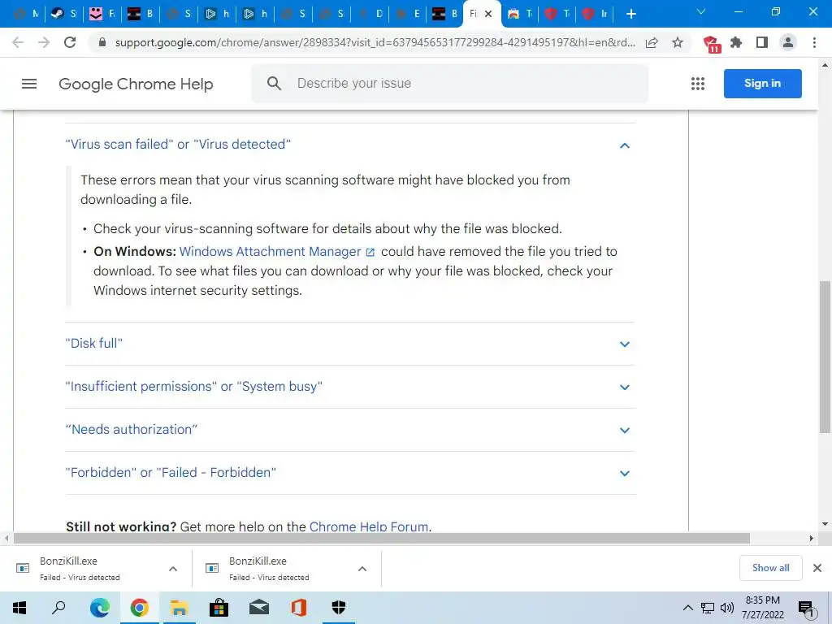Switch to last red shield tab
This screenshot has height=624, width=832.
[x=594, y=14]
